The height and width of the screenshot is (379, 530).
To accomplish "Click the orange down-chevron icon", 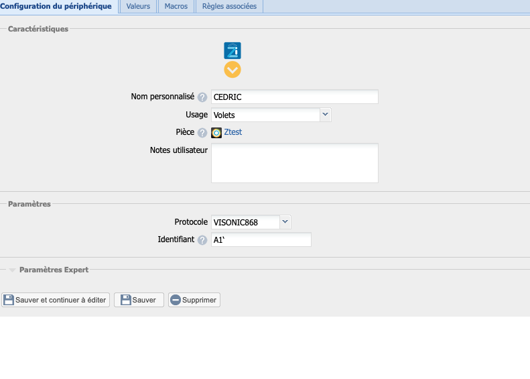I will coord(232,70).
